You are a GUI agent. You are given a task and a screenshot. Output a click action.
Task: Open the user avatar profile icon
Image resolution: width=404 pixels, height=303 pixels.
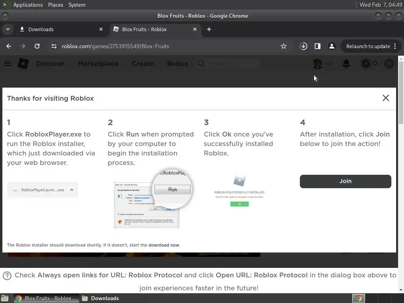[318, 64]
